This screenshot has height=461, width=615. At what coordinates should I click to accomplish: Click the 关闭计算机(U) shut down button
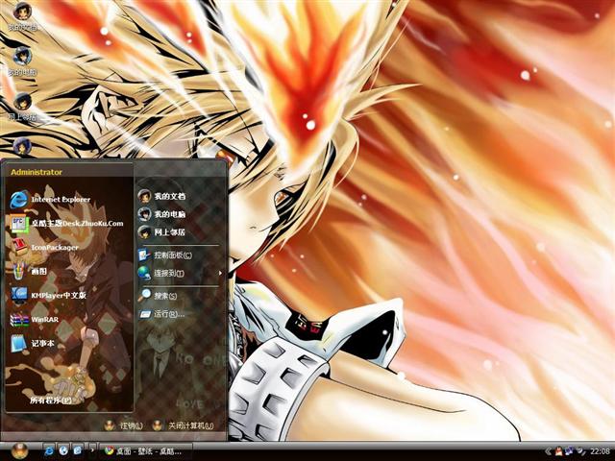point(183,425)
